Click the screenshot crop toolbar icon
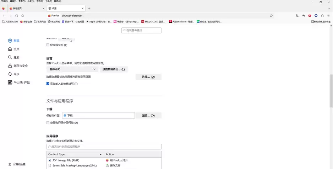This screenshot has height=169, width=333. [x=297, y=16]
